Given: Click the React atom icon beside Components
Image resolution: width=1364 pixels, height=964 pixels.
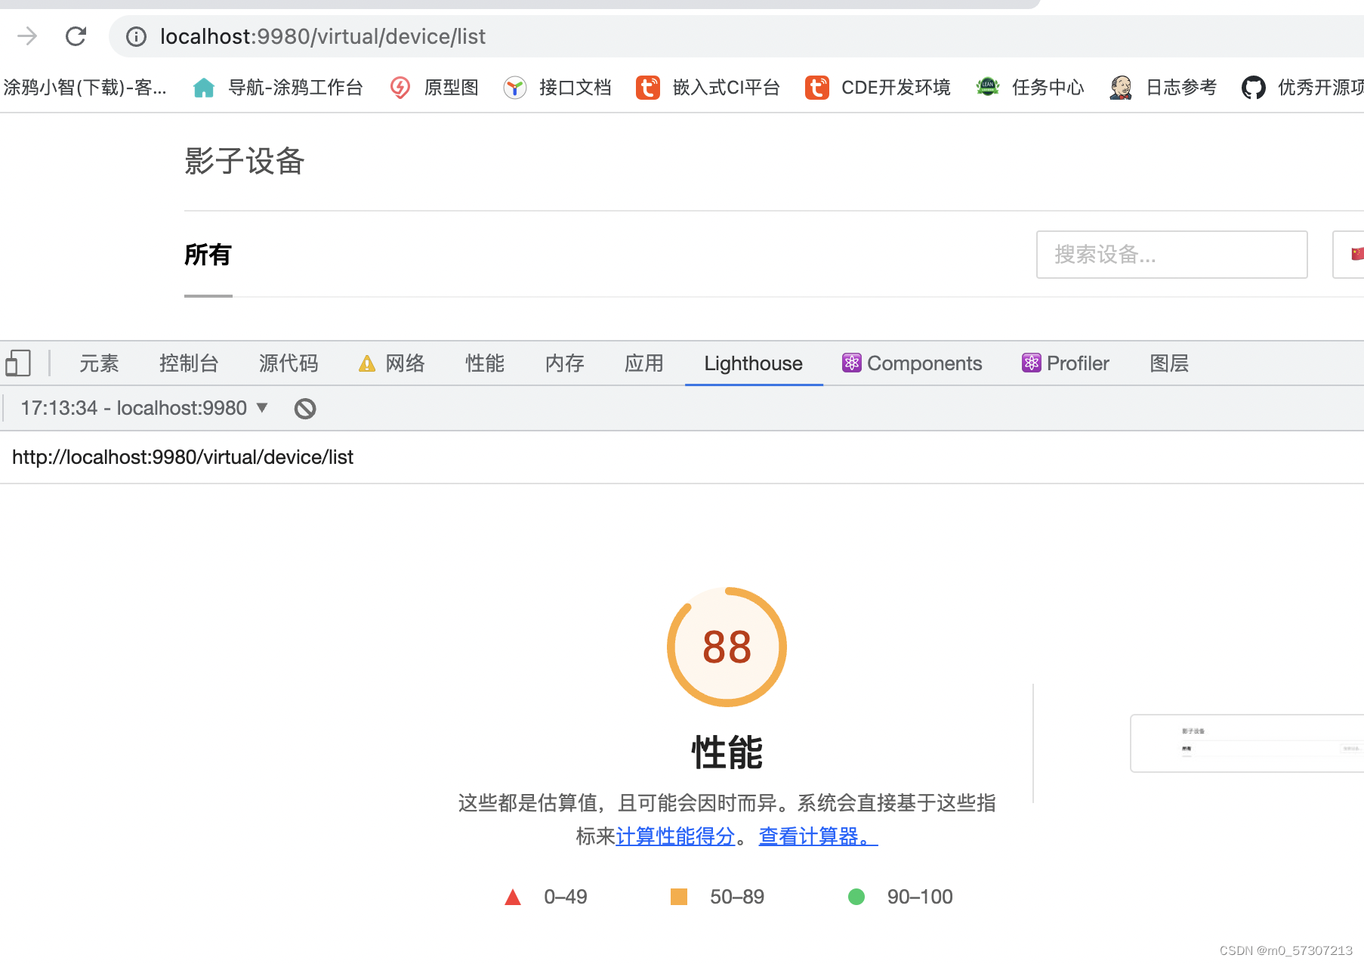Looking at the screenshot, I should coord(852,363).
